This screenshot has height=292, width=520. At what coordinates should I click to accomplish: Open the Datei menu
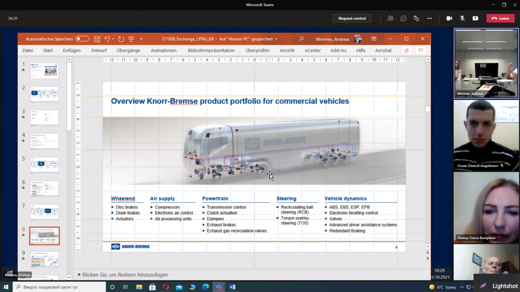(28, 50)
